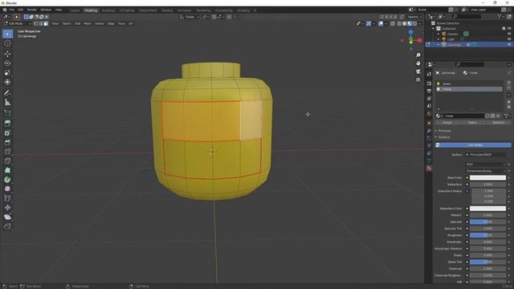
Task: Switch to wireframe shading
Action: click(x=399, y=23)
